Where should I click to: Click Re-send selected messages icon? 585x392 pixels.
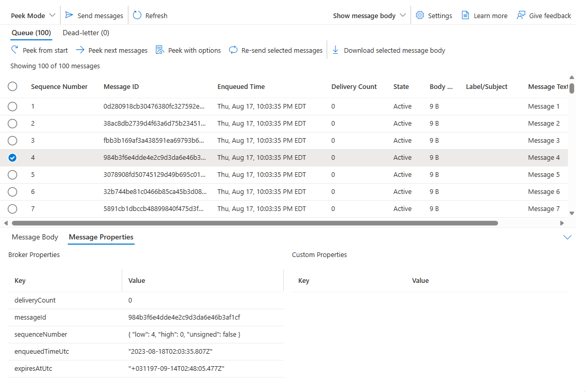(x=233, y=50)
